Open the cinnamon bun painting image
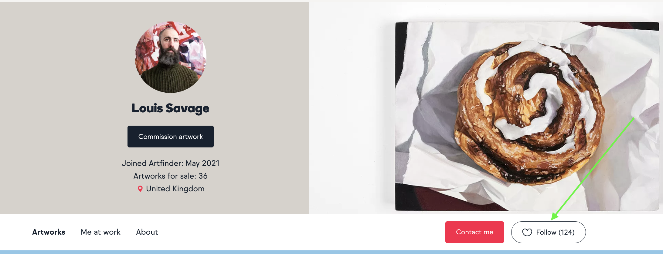This screenshot has height=254, width=663. pyautogui.click(x=527, y=116)
